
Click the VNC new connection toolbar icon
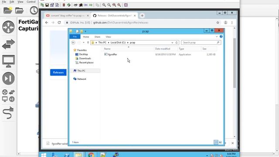coord(42,5)
